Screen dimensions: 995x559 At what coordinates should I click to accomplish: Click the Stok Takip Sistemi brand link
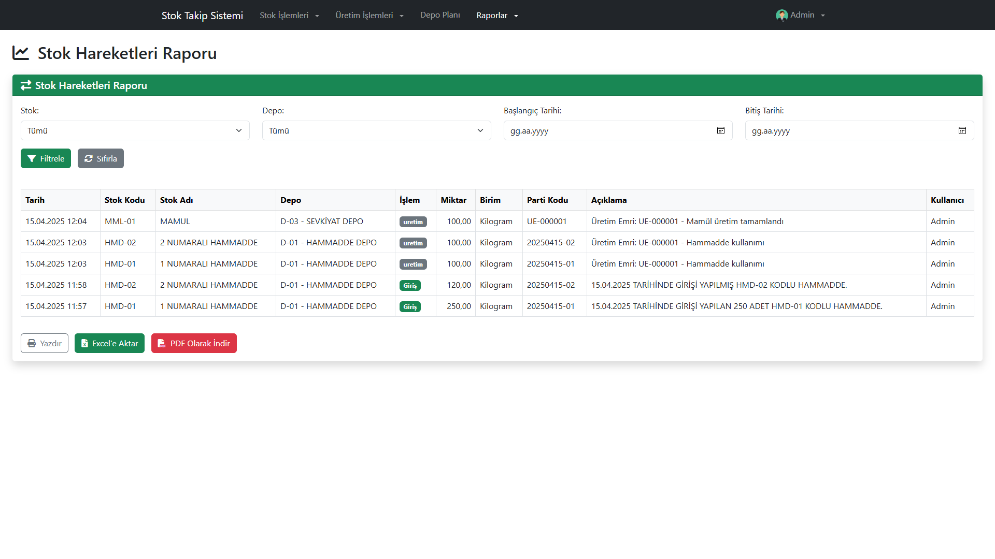[202, 16]
